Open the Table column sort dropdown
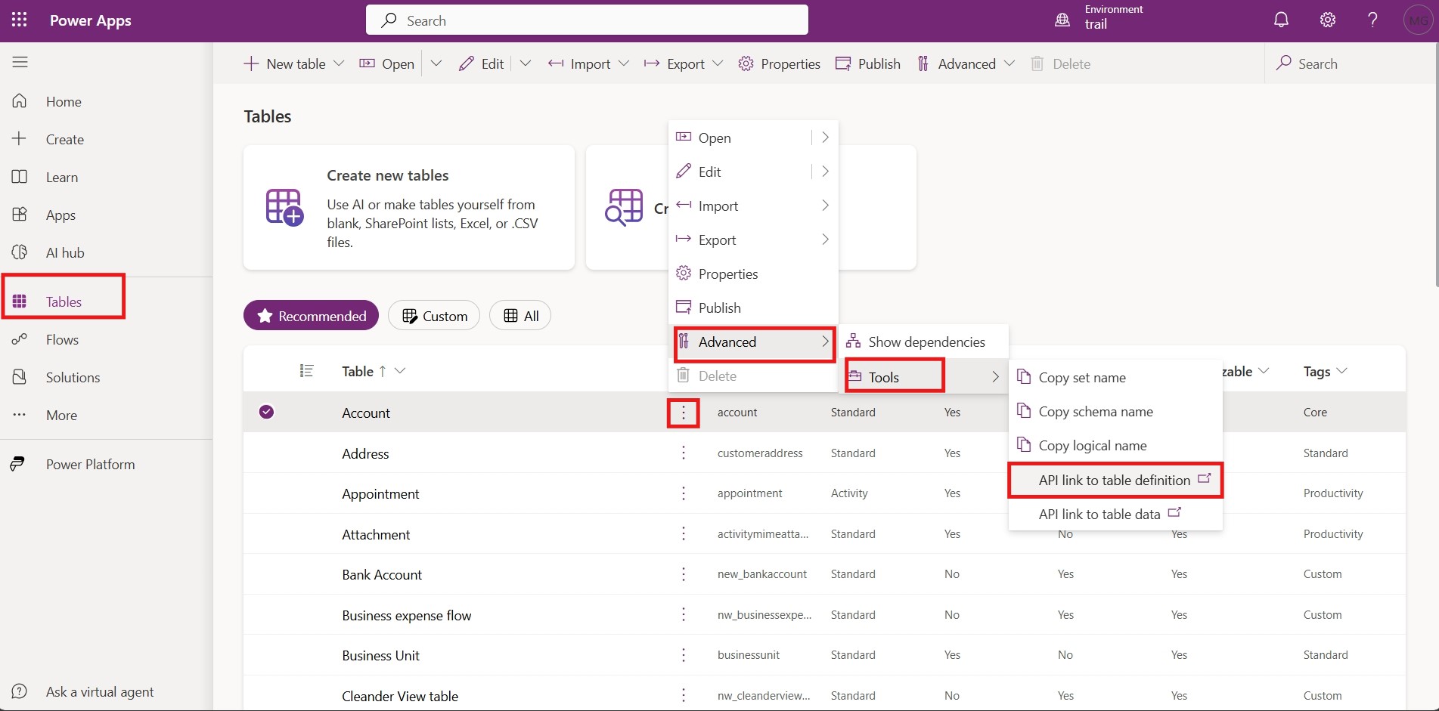This screenshot has width=1439, height=711. pos(400,371)
